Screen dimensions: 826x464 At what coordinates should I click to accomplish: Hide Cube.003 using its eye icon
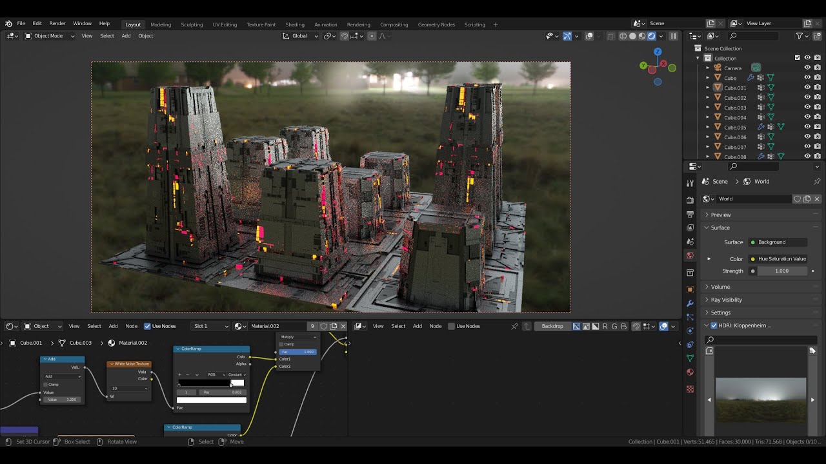click(x=807, y=108)
